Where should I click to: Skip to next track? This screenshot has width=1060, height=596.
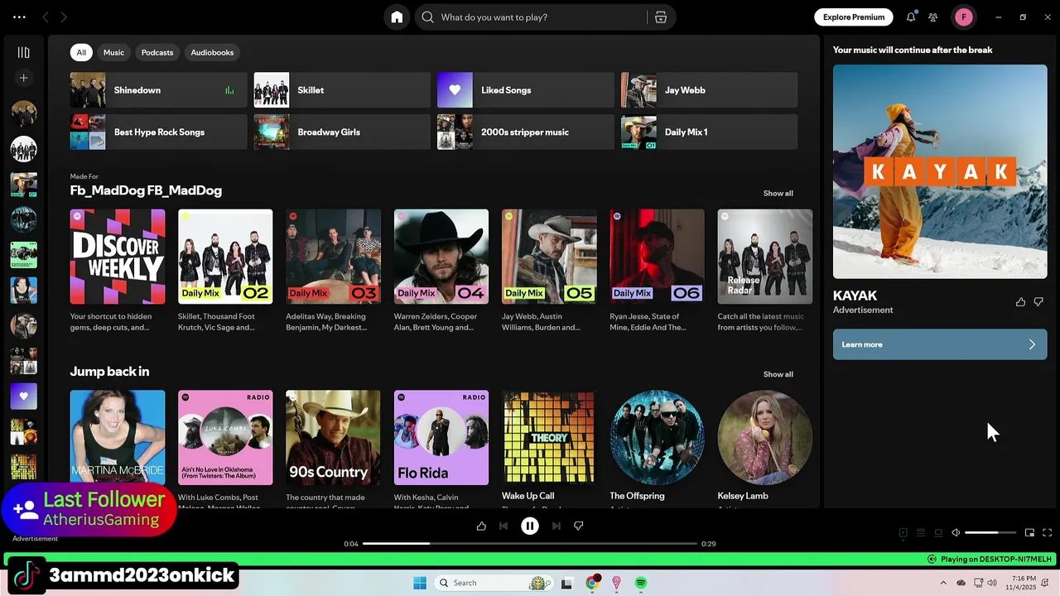[556, 526]
